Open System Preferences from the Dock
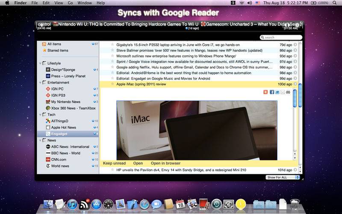This screenshot has width=342, height=214. point(228,205)
